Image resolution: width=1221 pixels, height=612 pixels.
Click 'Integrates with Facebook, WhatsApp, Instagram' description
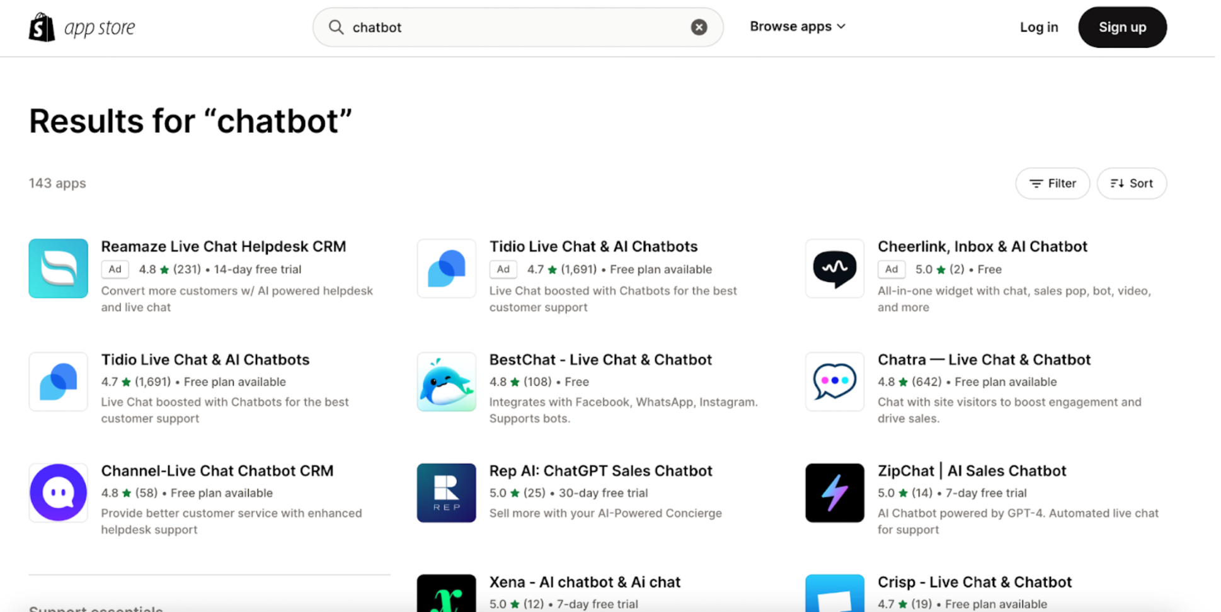624,410
